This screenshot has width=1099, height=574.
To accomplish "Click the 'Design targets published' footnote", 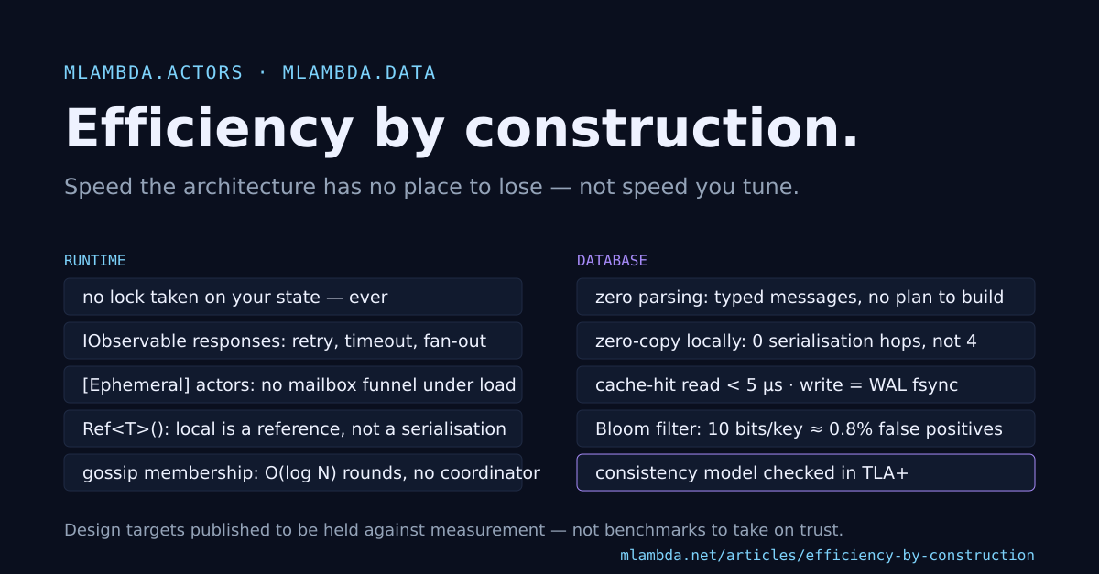I will pos(453,530).
